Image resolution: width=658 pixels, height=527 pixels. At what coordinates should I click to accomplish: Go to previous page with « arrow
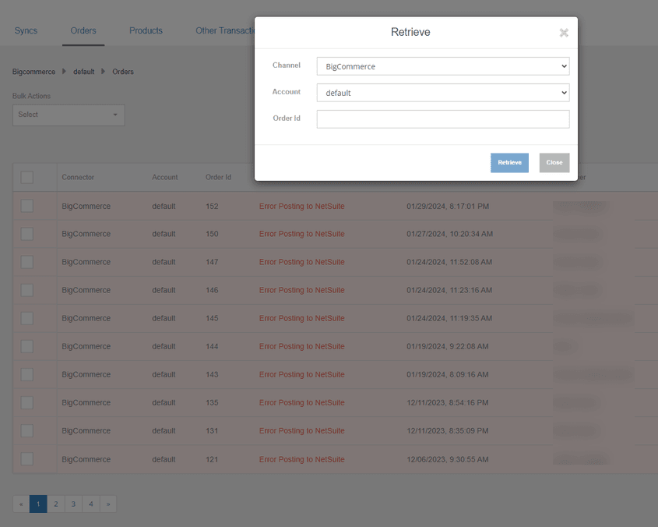click(21, 504)
